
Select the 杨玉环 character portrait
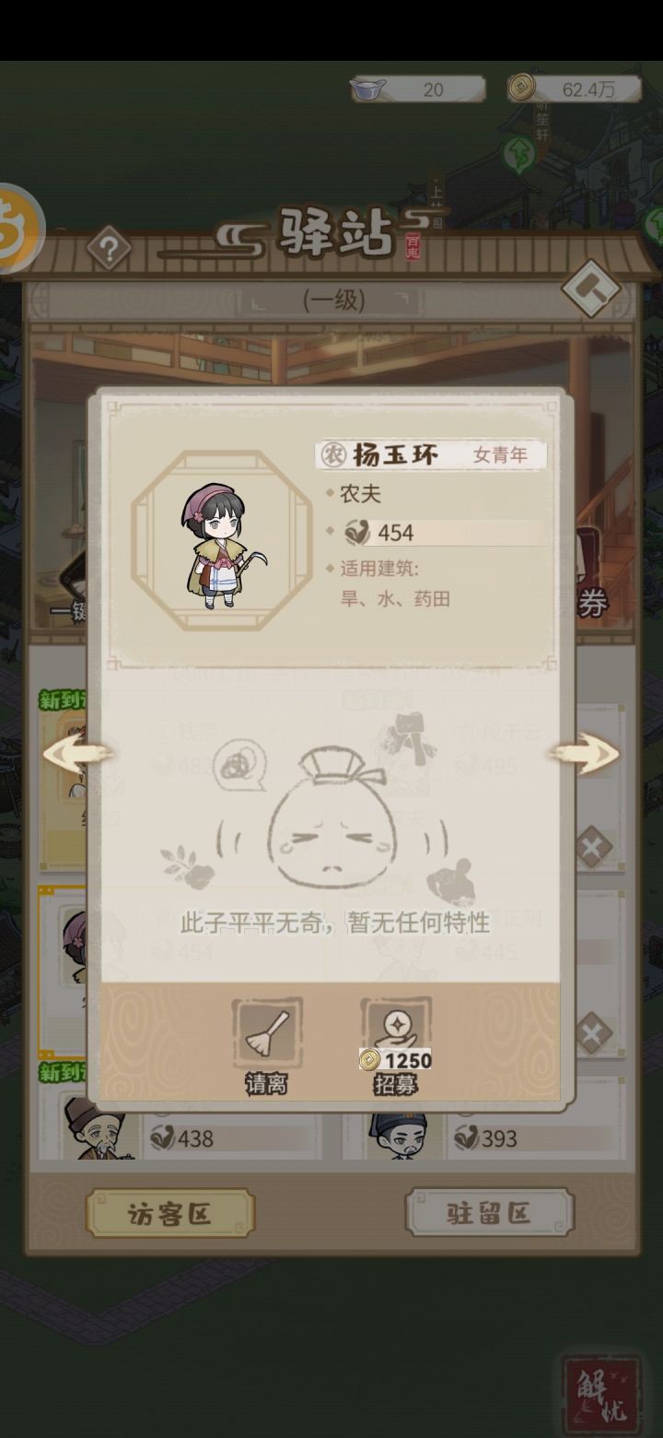pos(221,541)
